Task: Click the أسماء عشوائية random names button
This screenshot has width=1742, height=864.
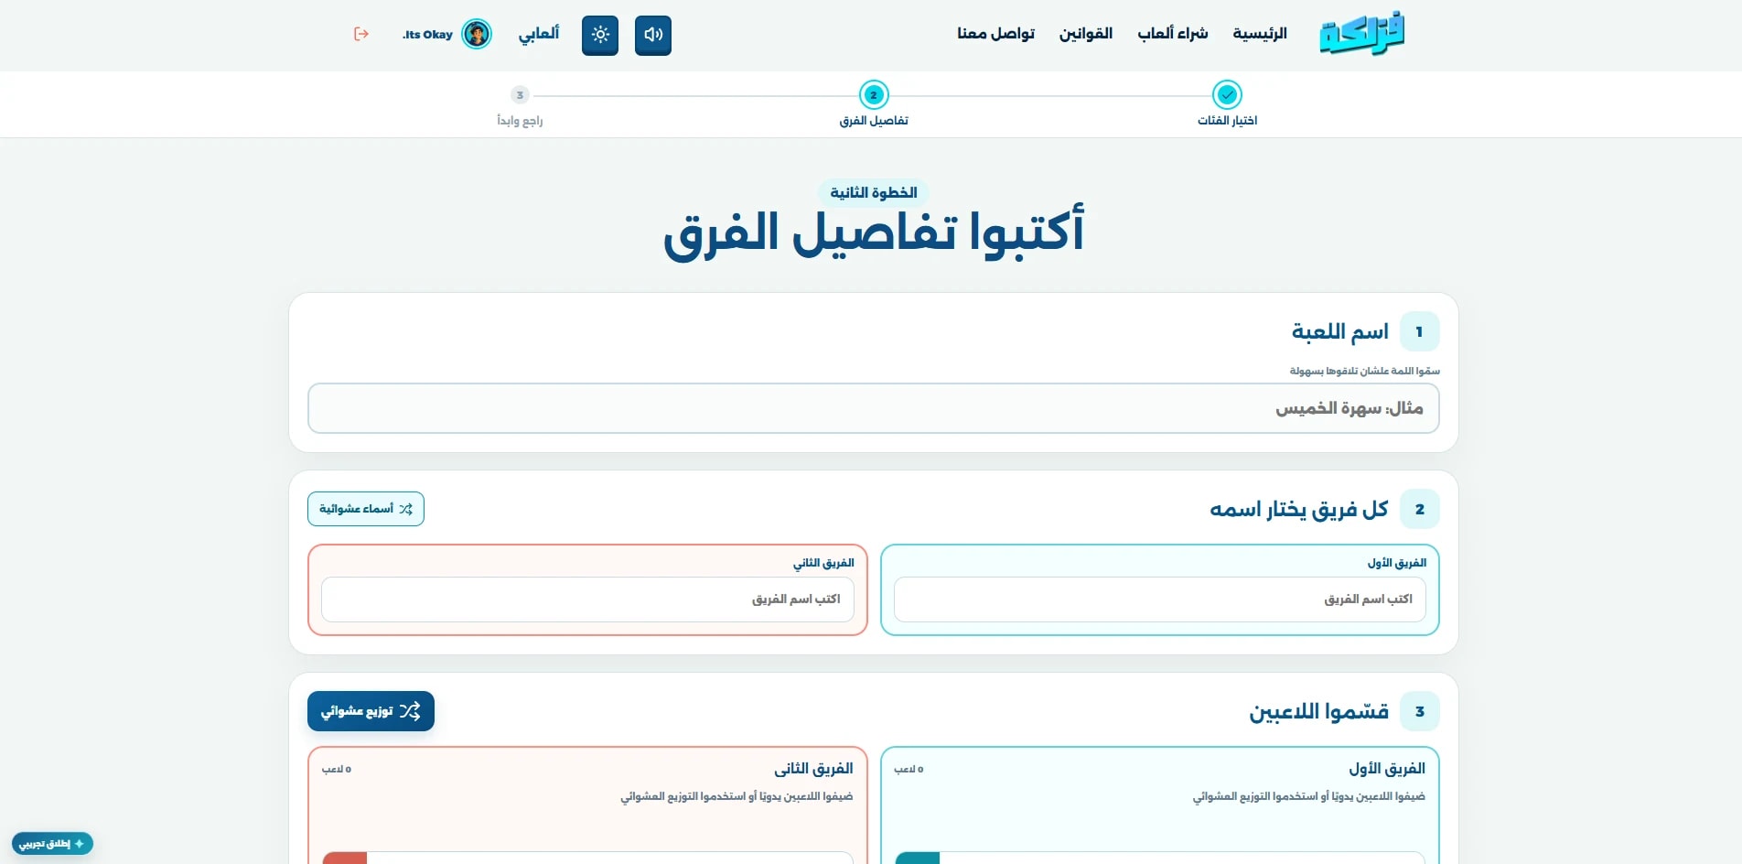Action: click(366, 509)
